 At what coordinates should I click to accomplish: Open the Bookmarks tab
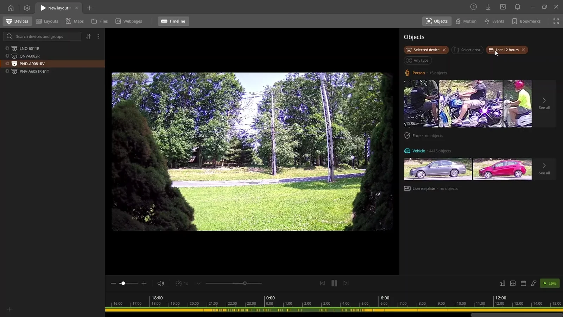526,21
